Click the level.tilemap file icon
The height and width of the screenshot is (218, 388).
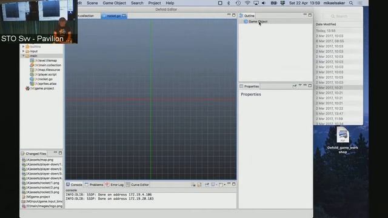tap(32, 61)
